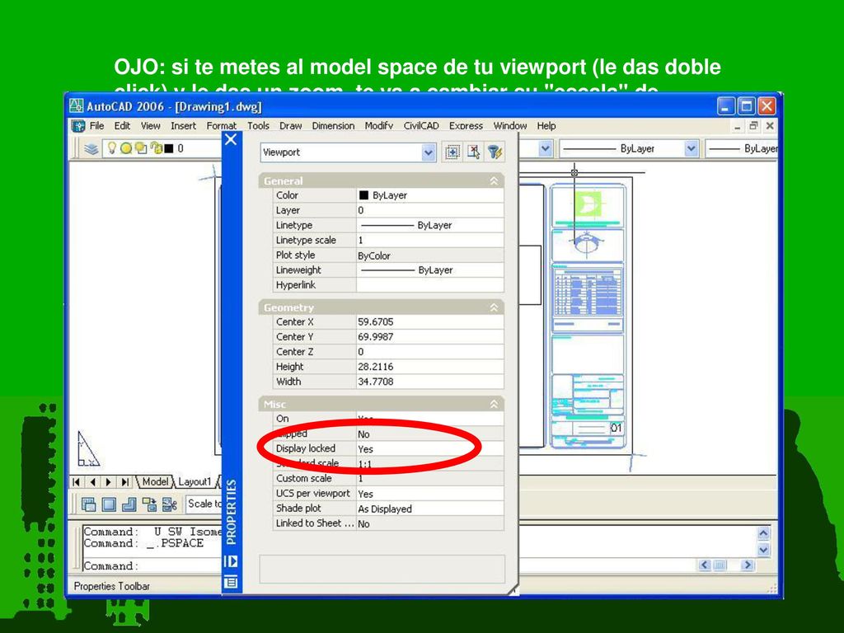Viewport: 844px width, 633px height.
Task: Click the Color ByLayer swatch value
Action: (429, 195)
